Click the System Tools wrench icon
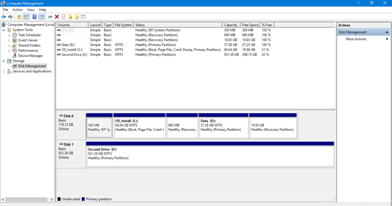 click(x=9, y=30)
